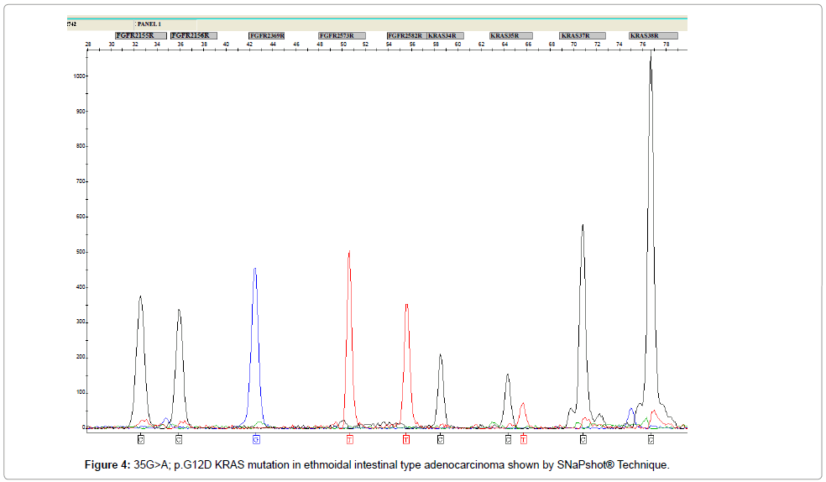This screenshot has width=826, height=482.
Task: Open the KRAS35R marker label
Action: point(511,36)
